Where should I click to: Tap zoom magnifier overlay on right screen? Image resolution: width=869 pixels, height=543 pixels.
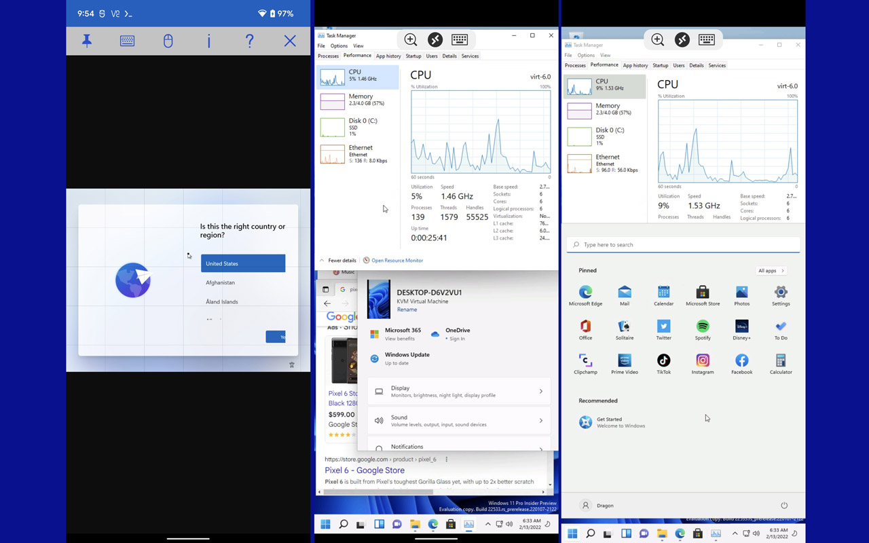coord(658,39)
